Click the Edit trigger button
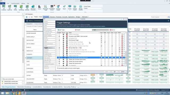170x95 pixels. (100, 30)
